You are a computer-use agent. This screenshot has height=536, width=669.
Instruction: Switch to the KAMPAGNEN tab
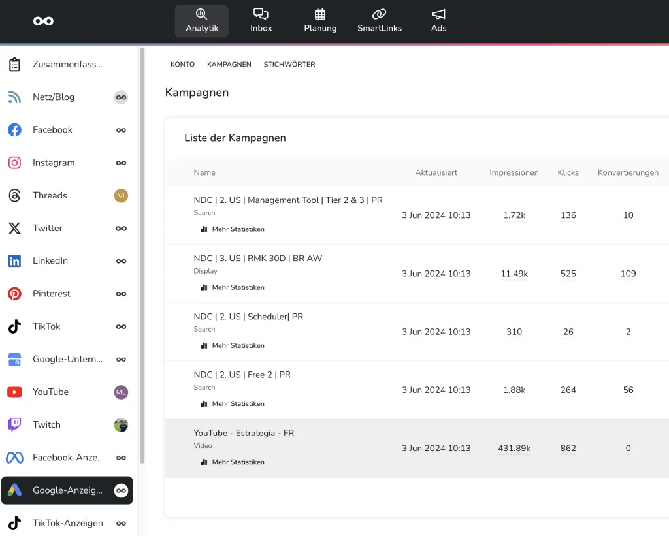[x=229, y=65]
